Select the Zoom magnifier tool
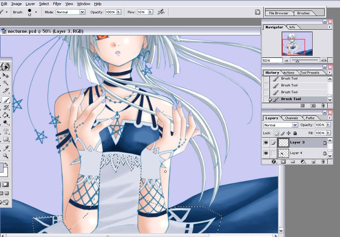Screen dimensions: 340x237 click(5, 156)
